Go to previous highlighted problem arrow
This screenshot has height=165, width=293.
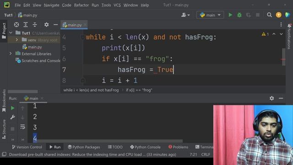(274, 34)
